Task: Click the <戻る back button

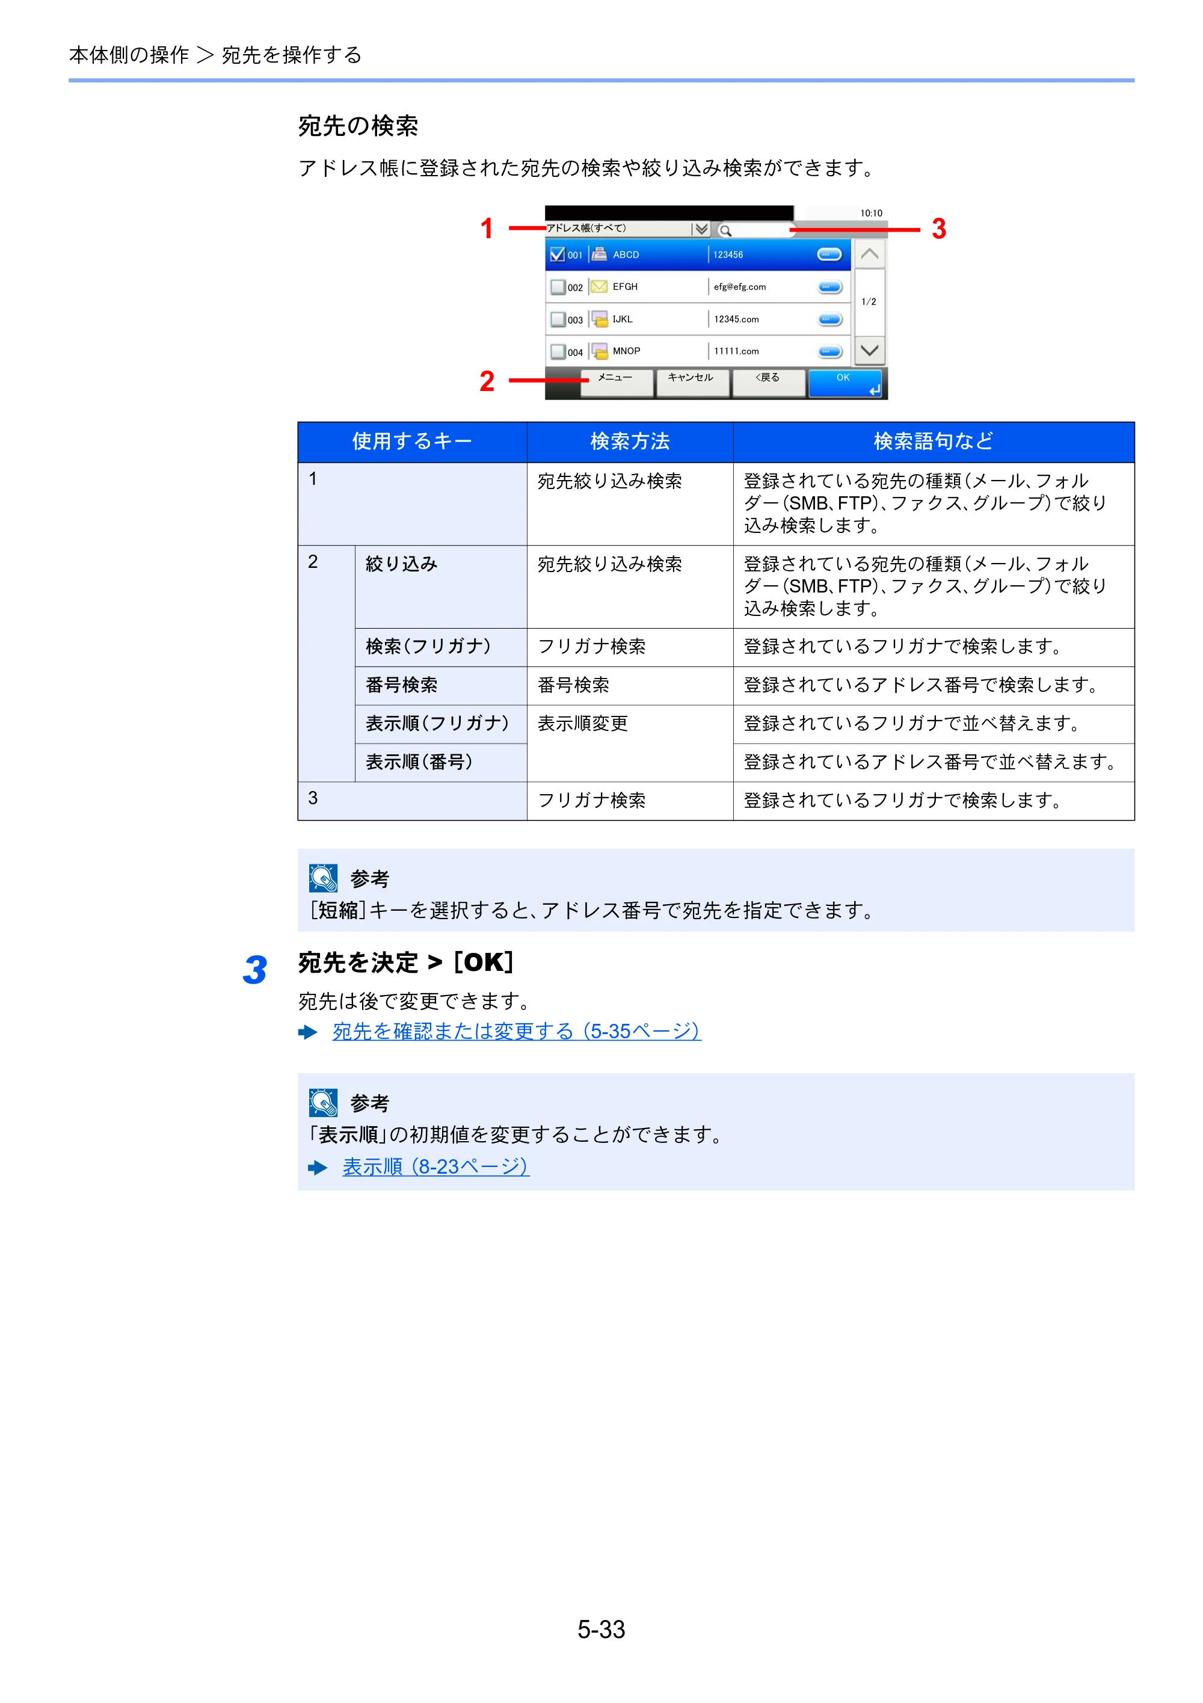Action: point(768,383)
